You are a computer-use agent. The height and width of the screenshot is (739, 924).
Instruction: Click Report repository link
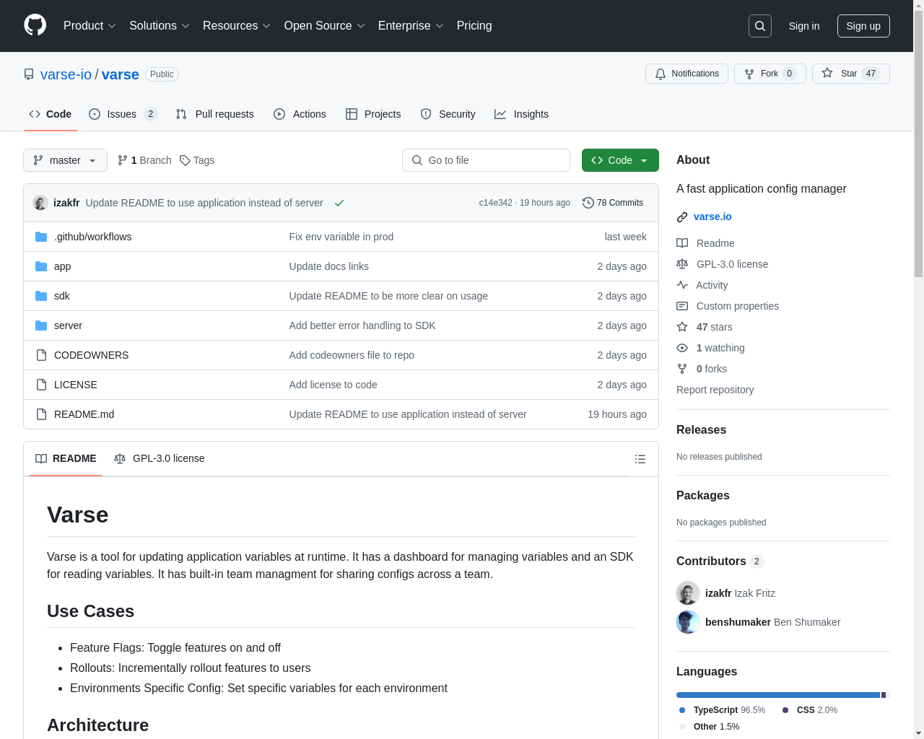click(x=715, y=390)
